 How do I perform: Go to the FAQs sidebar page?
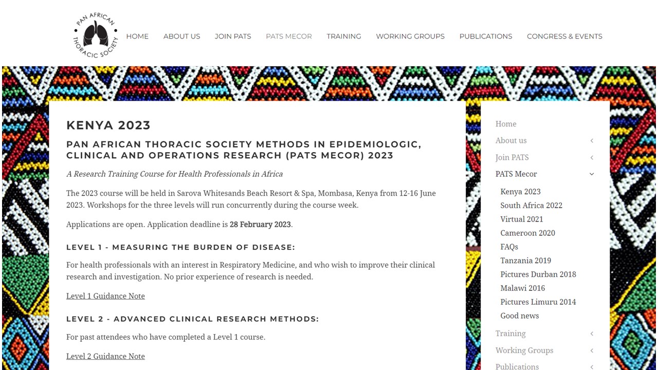(x=509, y=247)
